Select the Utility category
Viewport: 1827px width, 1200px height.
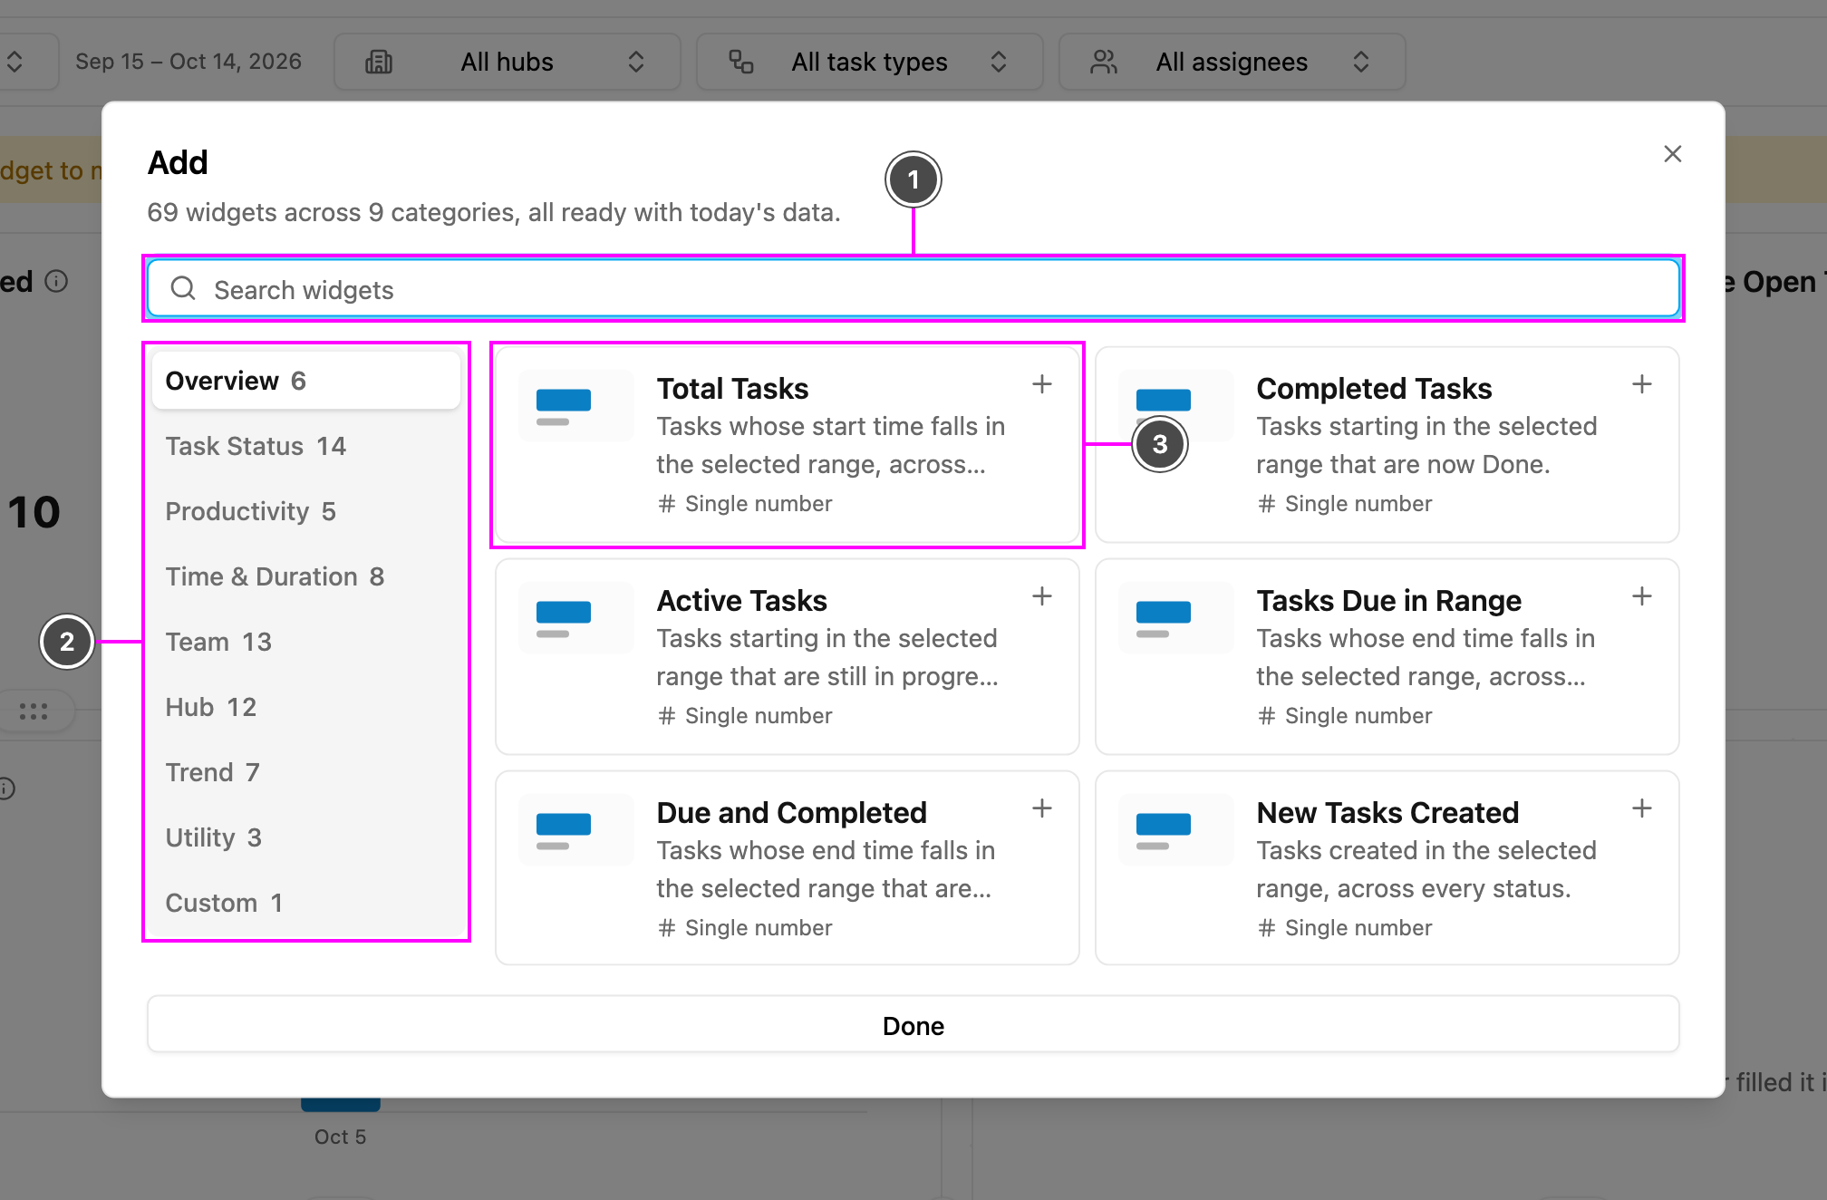point(306,837)
